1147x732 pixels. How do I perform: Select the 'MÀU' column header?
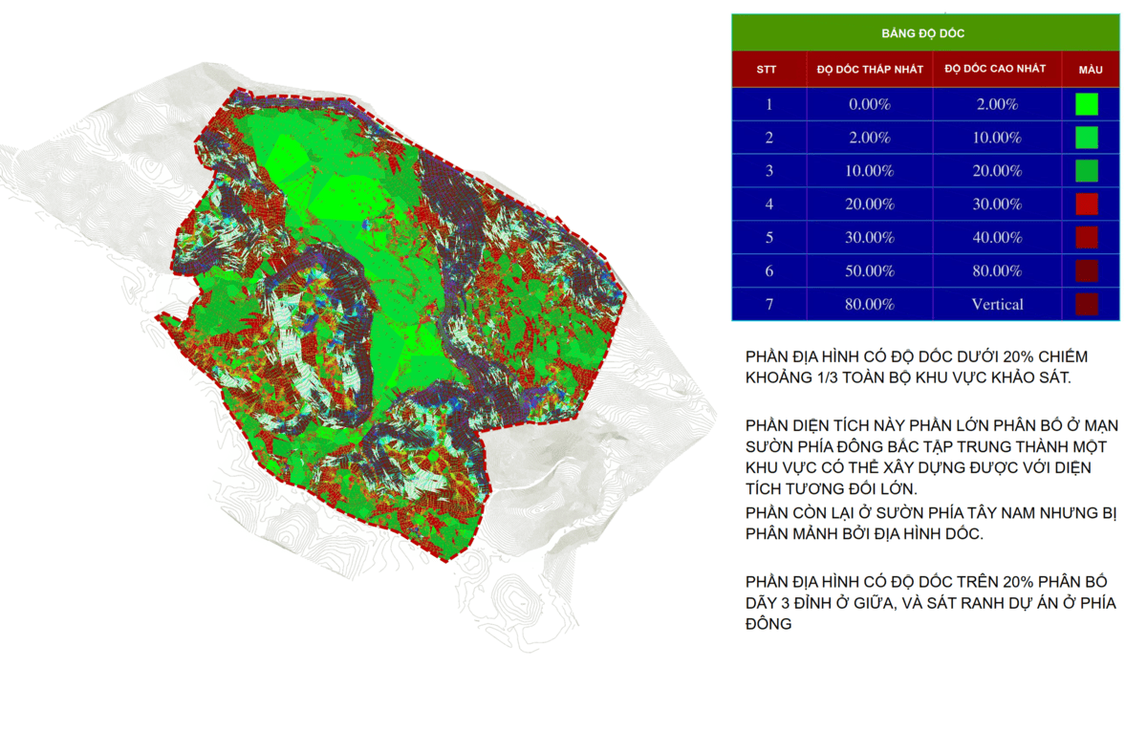pyautogui.click(x=1091, y=70)
